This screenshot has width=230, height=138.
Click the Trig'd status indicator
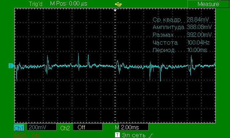(x=36, y=4)
